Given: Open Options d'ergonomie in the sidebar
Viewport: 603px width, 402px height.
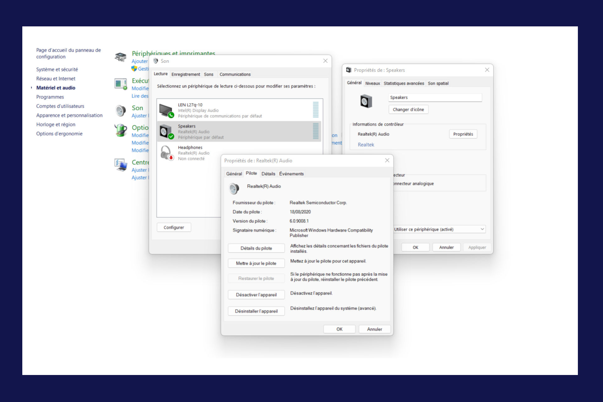Looking at the screenshot, I should 59,133.
